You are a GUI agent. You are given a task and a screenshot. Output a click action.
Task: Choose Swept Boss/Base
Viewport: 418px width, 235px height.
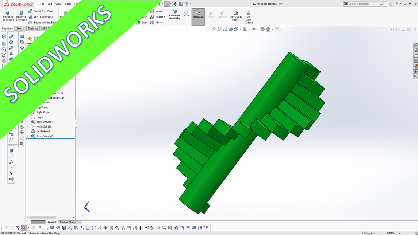coord(41,11)
